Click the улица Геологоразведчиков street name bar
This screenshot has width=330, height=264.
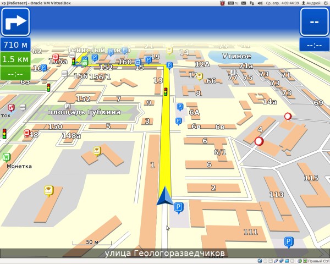click(165, 254)
